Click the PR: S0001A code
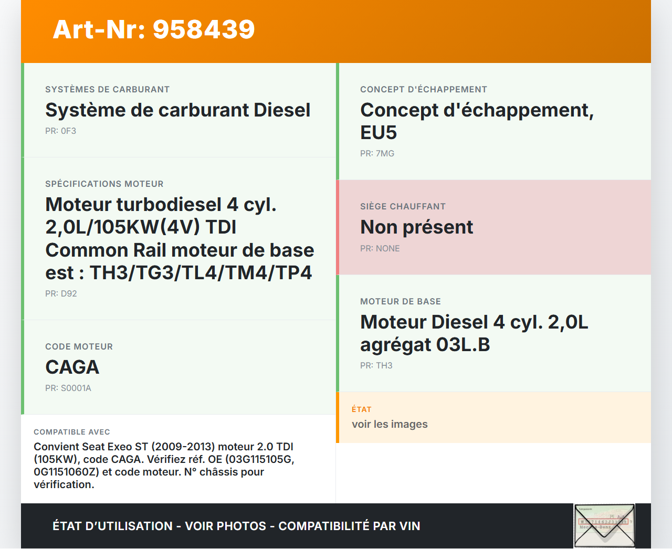Viewport: 672px width, 549px height. 68,388
